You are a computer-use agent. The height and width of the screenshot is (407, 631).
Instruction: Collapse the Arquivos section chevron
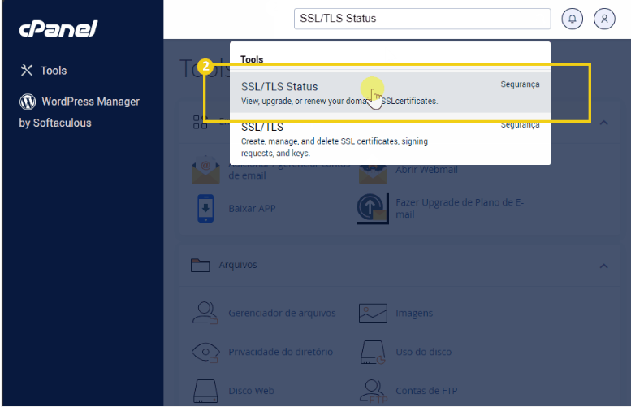pos(603,266)
